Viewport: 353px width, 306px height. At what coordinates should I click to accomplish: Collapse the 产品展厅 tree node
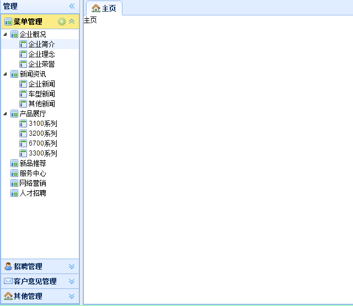(x=6, y=114)
